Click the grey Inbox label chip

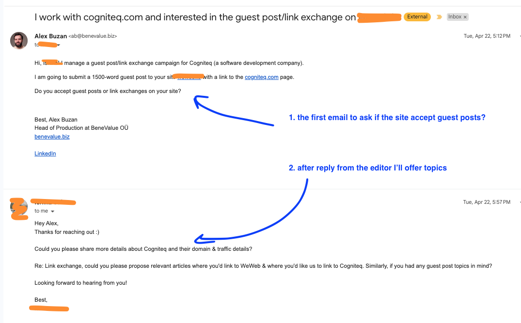(455, 17)
